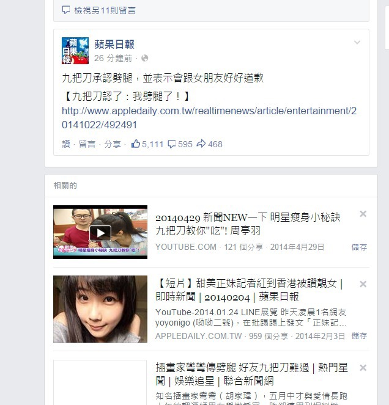Click the public globe privacy icon
Image resolution: width=389 pixels, height=405 pixels.
(145, 58)
